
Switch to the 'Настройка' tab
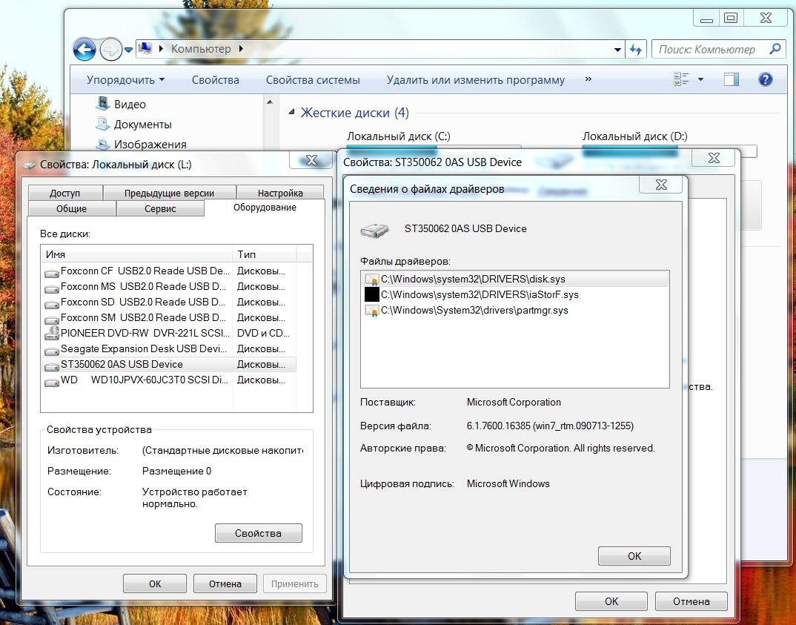[280, 193]
